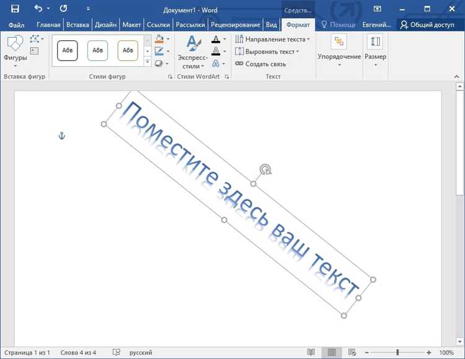The height and width of the screenshot is (359, 465).
Task: Expand the full shape styles gallery
Action: (148, 61)
